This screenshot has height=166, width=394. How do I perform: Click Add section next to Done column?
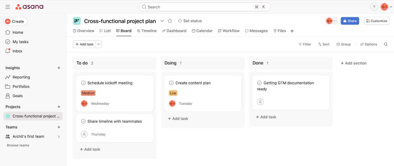[x=353, y=63]
